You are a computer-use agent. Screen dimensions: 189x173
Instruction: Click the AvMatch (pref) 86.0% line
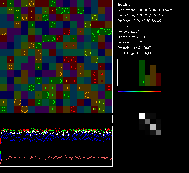coord(134,53)
